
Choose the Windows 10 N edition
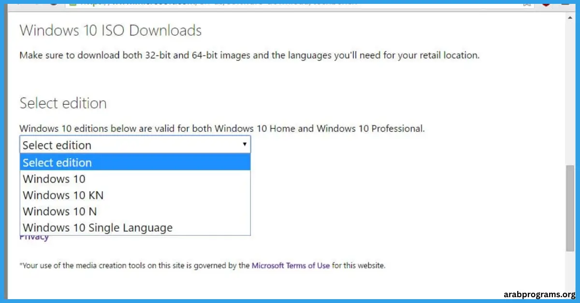pos(135,211)
